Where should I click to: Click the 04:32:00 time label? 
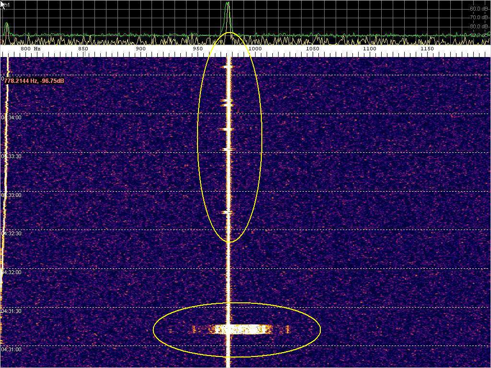pyautogui.click(x=11, y=272)
